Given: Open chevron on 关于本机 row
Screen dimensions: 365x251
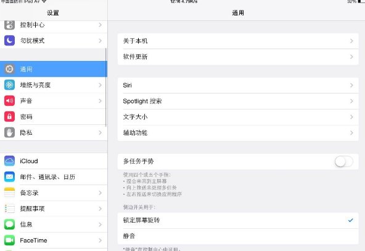Looking at the screenshot, I should (x=351, y=41).
